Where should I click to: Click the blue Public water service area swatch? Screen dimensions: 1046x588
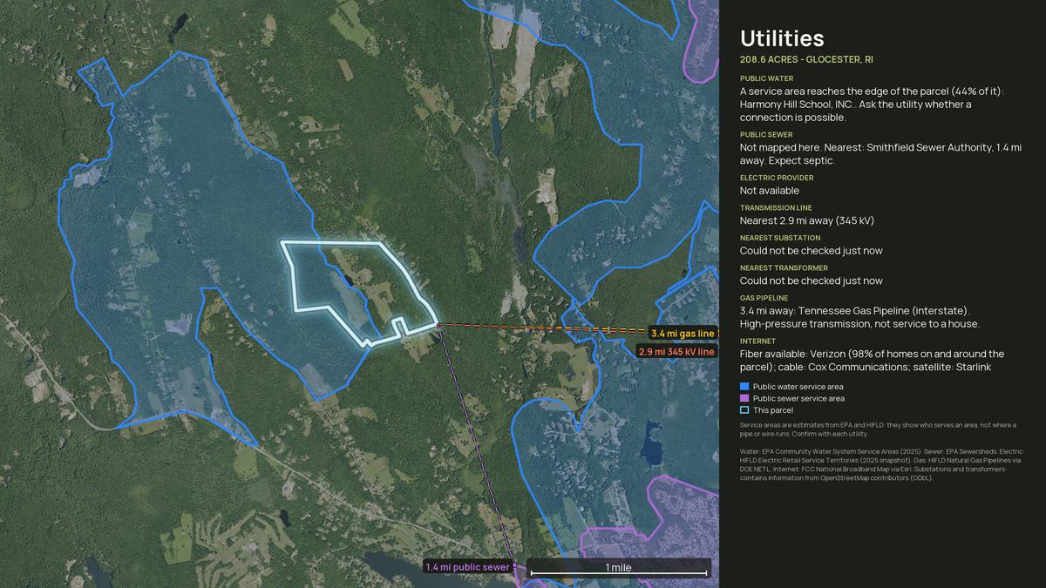pyautogui.click(x=744, y=386)
